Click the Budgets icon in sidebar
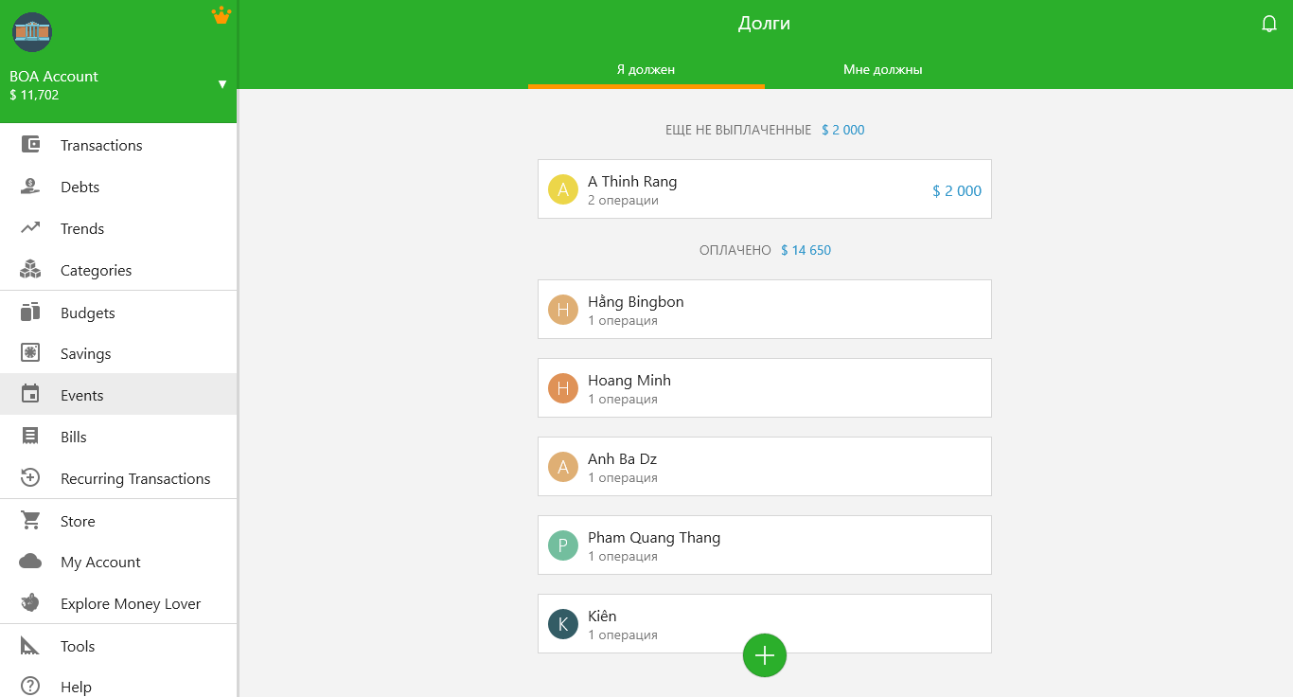Image resolution: width=1293 pixels, height=697 pixels. (30, 313)
